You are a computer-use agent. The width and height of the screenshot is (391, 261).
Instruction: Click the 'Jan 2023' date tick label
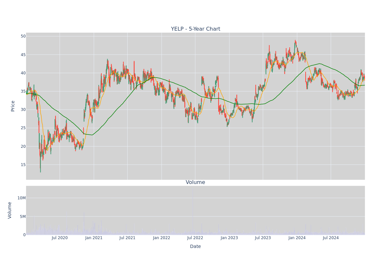point(229,238)
